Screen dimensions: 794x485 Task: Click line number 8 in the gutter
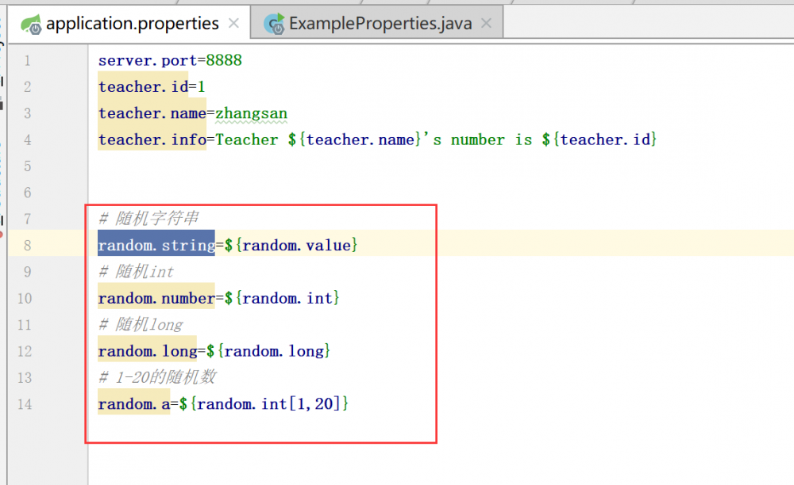(x=27, y=246)
